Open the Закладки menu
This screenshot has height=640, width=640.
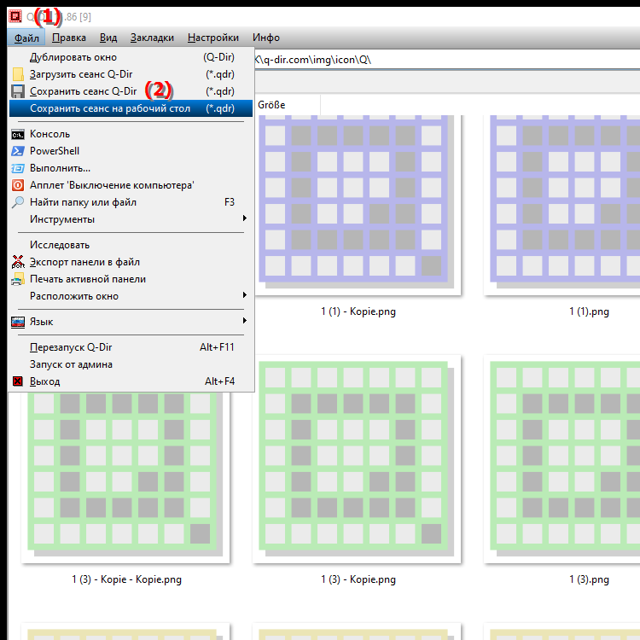click(x=152, y=38)
